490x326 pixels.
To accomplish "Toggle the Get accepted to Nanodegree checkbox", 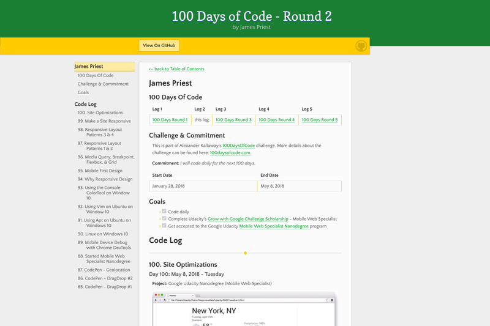I will tap(164, 226).
